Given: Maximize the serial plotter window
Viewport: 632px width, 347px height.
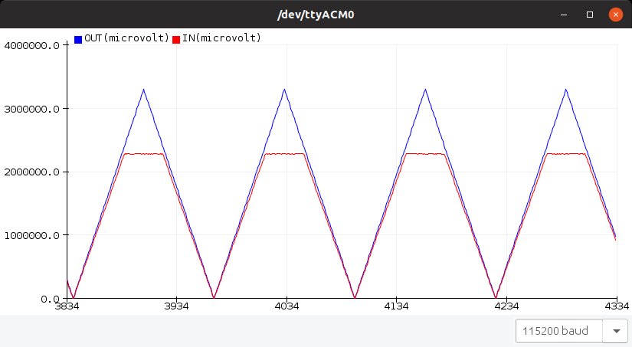Looking at the screenshot, I should tap(590, 15).
